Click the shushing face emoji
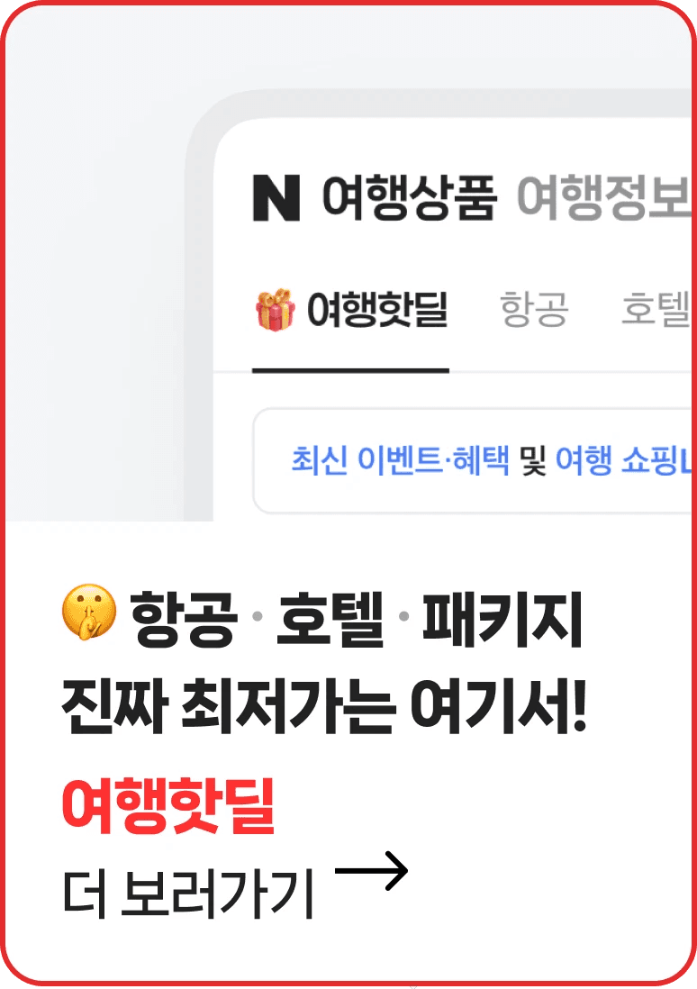This screenshot has height=989, width=697. 89,612
